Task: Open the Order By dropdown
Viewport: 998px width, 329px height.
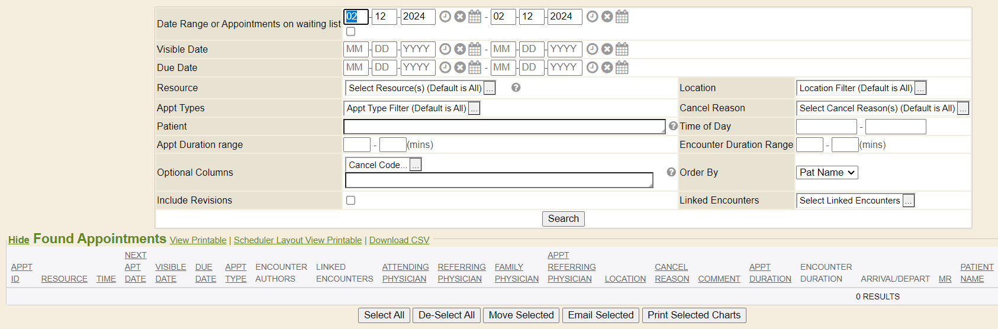Action: [827, 172]
